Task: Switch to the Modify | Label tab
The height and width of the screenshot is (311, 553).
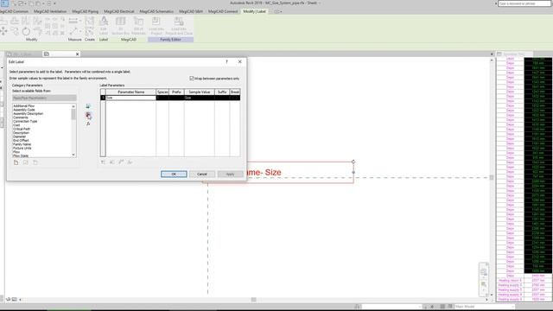Action: point(254,11)
